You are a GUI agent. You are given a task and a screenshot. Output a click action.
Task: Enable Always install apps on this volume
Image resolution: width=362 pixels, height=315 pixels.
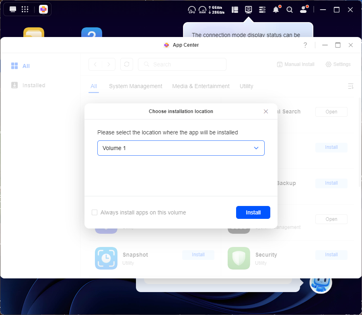click(x=95, y=212)
